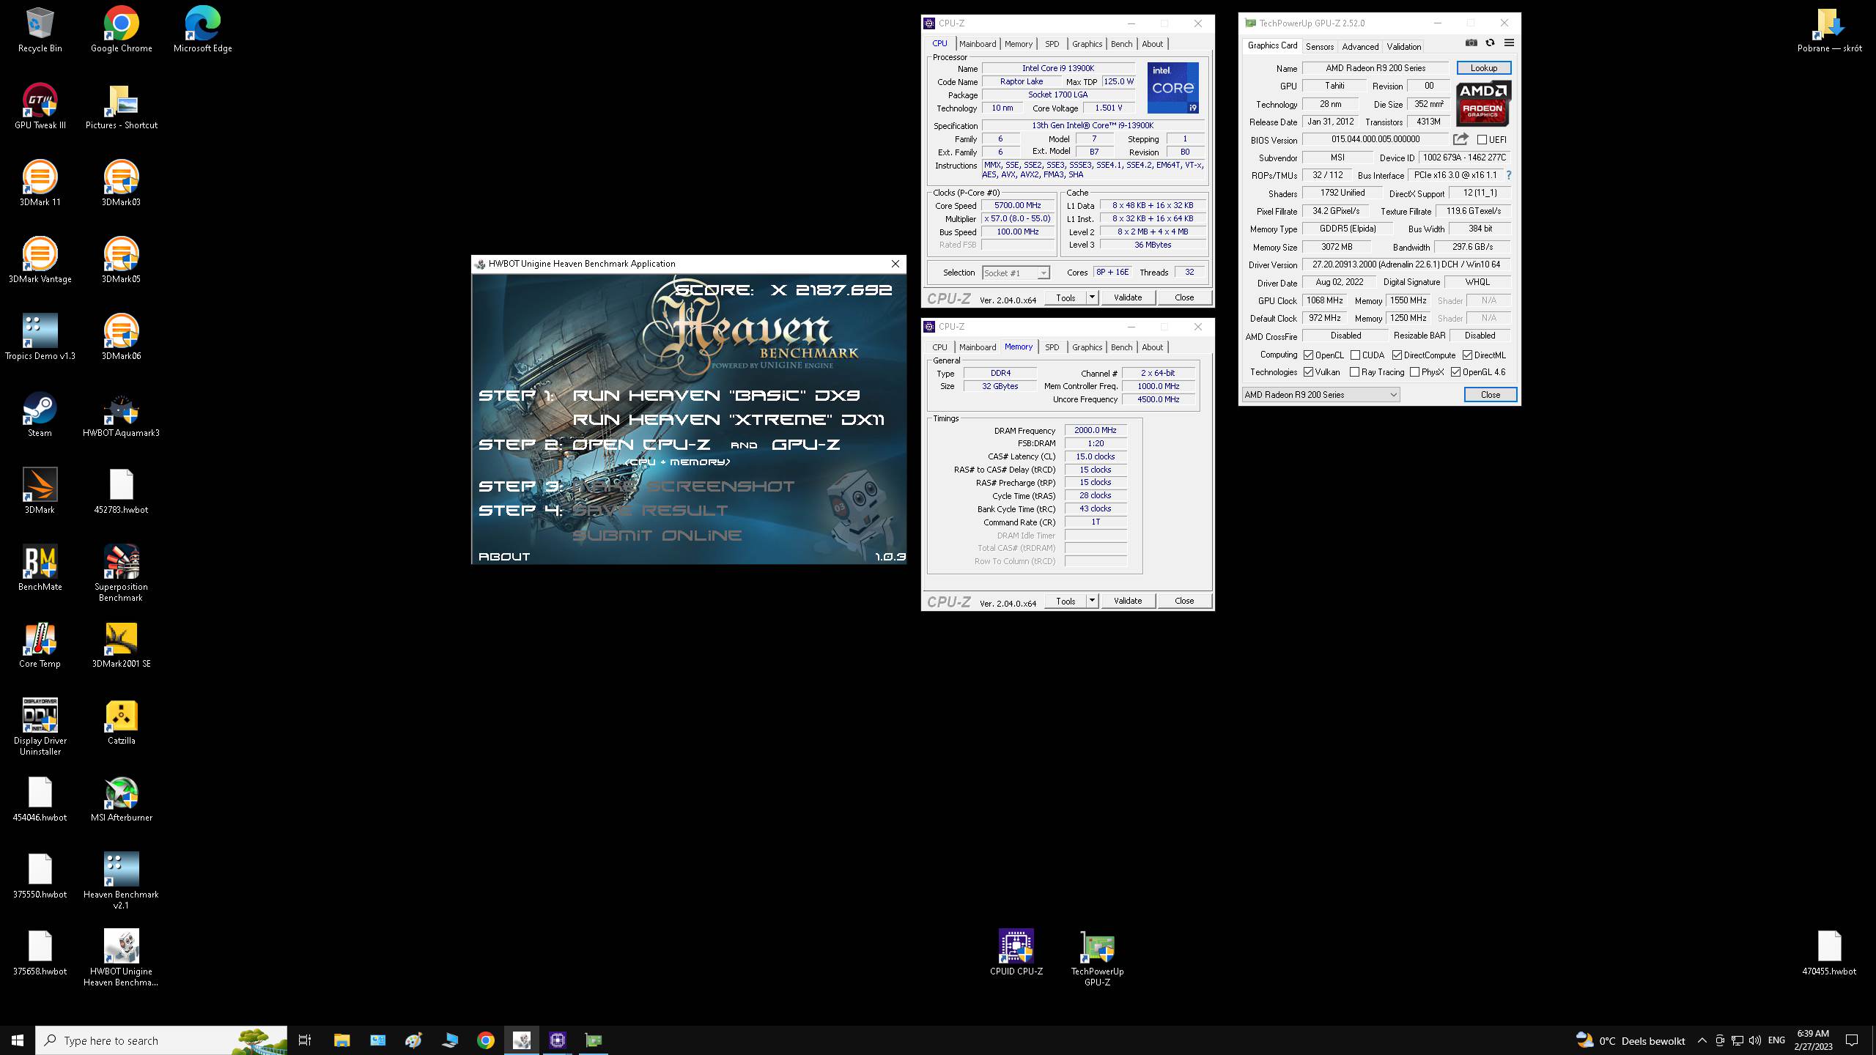Expand Tools arrow in bottom CPU-Z window
Screen dimensions: 1876x1055
(x=1092, y=601)
